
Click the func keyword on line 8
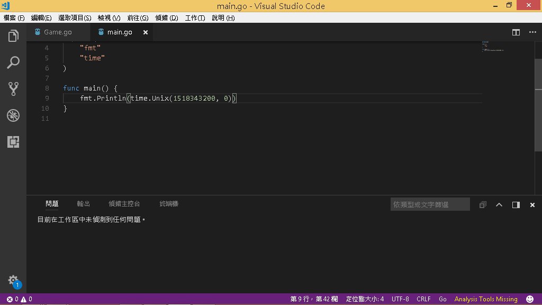click(71, 88)
